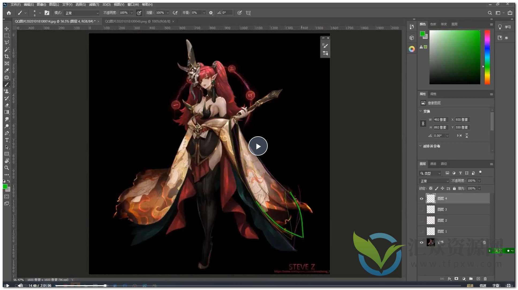
Task: Select the Magic Wand tool
Action: [7, 50]
